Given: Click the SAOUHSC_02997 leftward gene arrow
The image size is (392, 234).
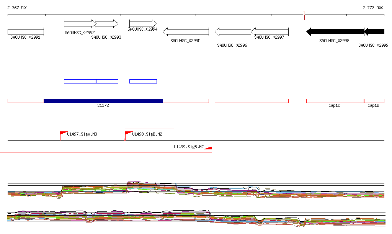Looking at the screenshot, I should tap(270, 32).
